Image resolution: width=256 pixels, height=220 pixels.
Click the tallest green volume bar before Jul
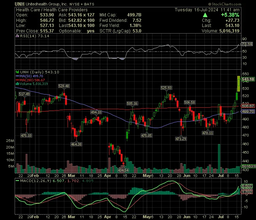point(219,158)
